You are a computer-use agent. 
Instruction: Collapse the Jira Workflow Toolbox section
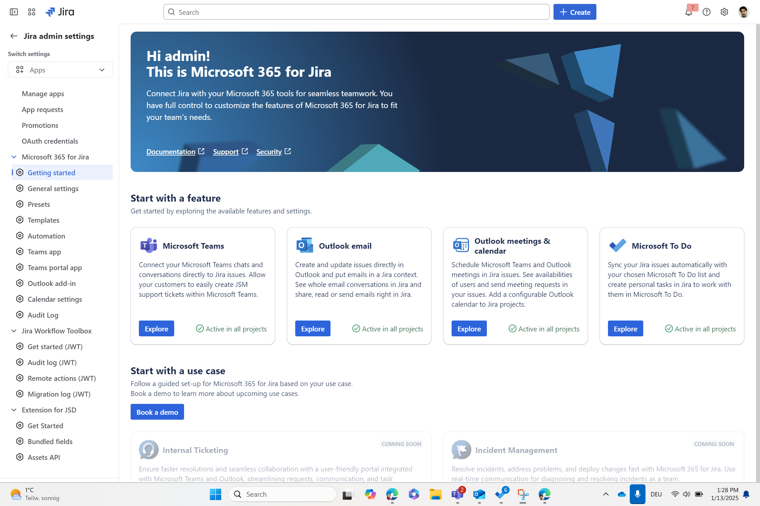(x=14, y=331)
